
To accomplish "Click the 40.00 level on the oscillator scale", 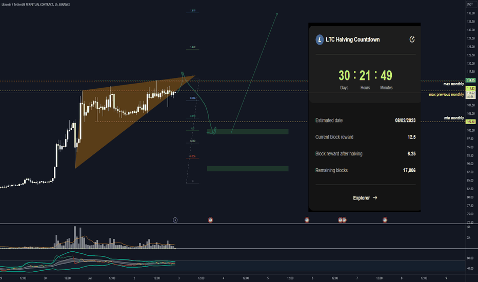I will pos(470,269).
